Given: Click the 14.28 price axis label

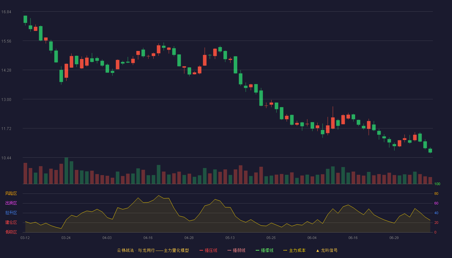Looking at the screenshot, I should (x=6, y=70).
